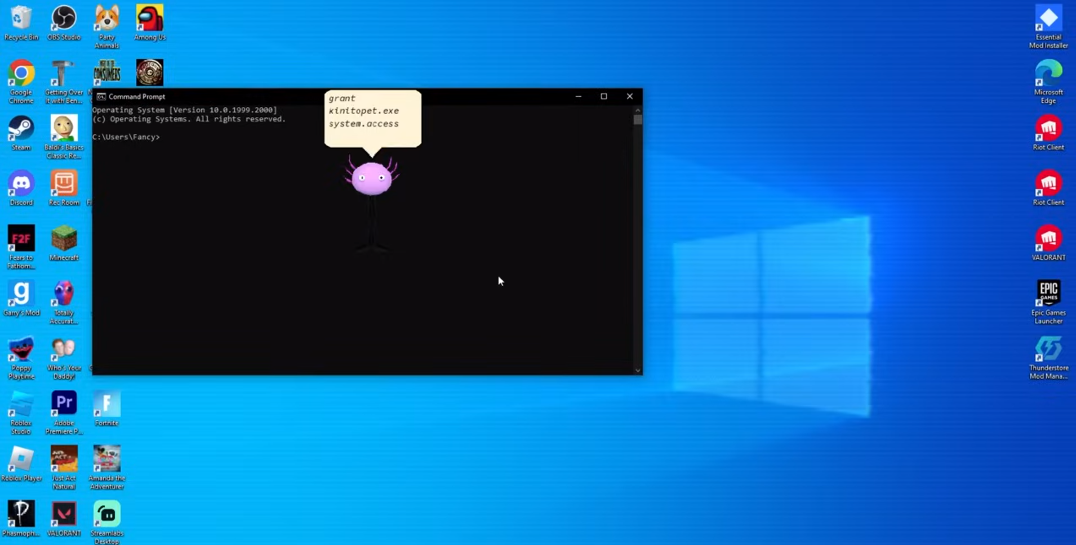Viewport: 1076px width, 545px height.
Task: Launch Steam from the desktop
Action: pos(21,133)
